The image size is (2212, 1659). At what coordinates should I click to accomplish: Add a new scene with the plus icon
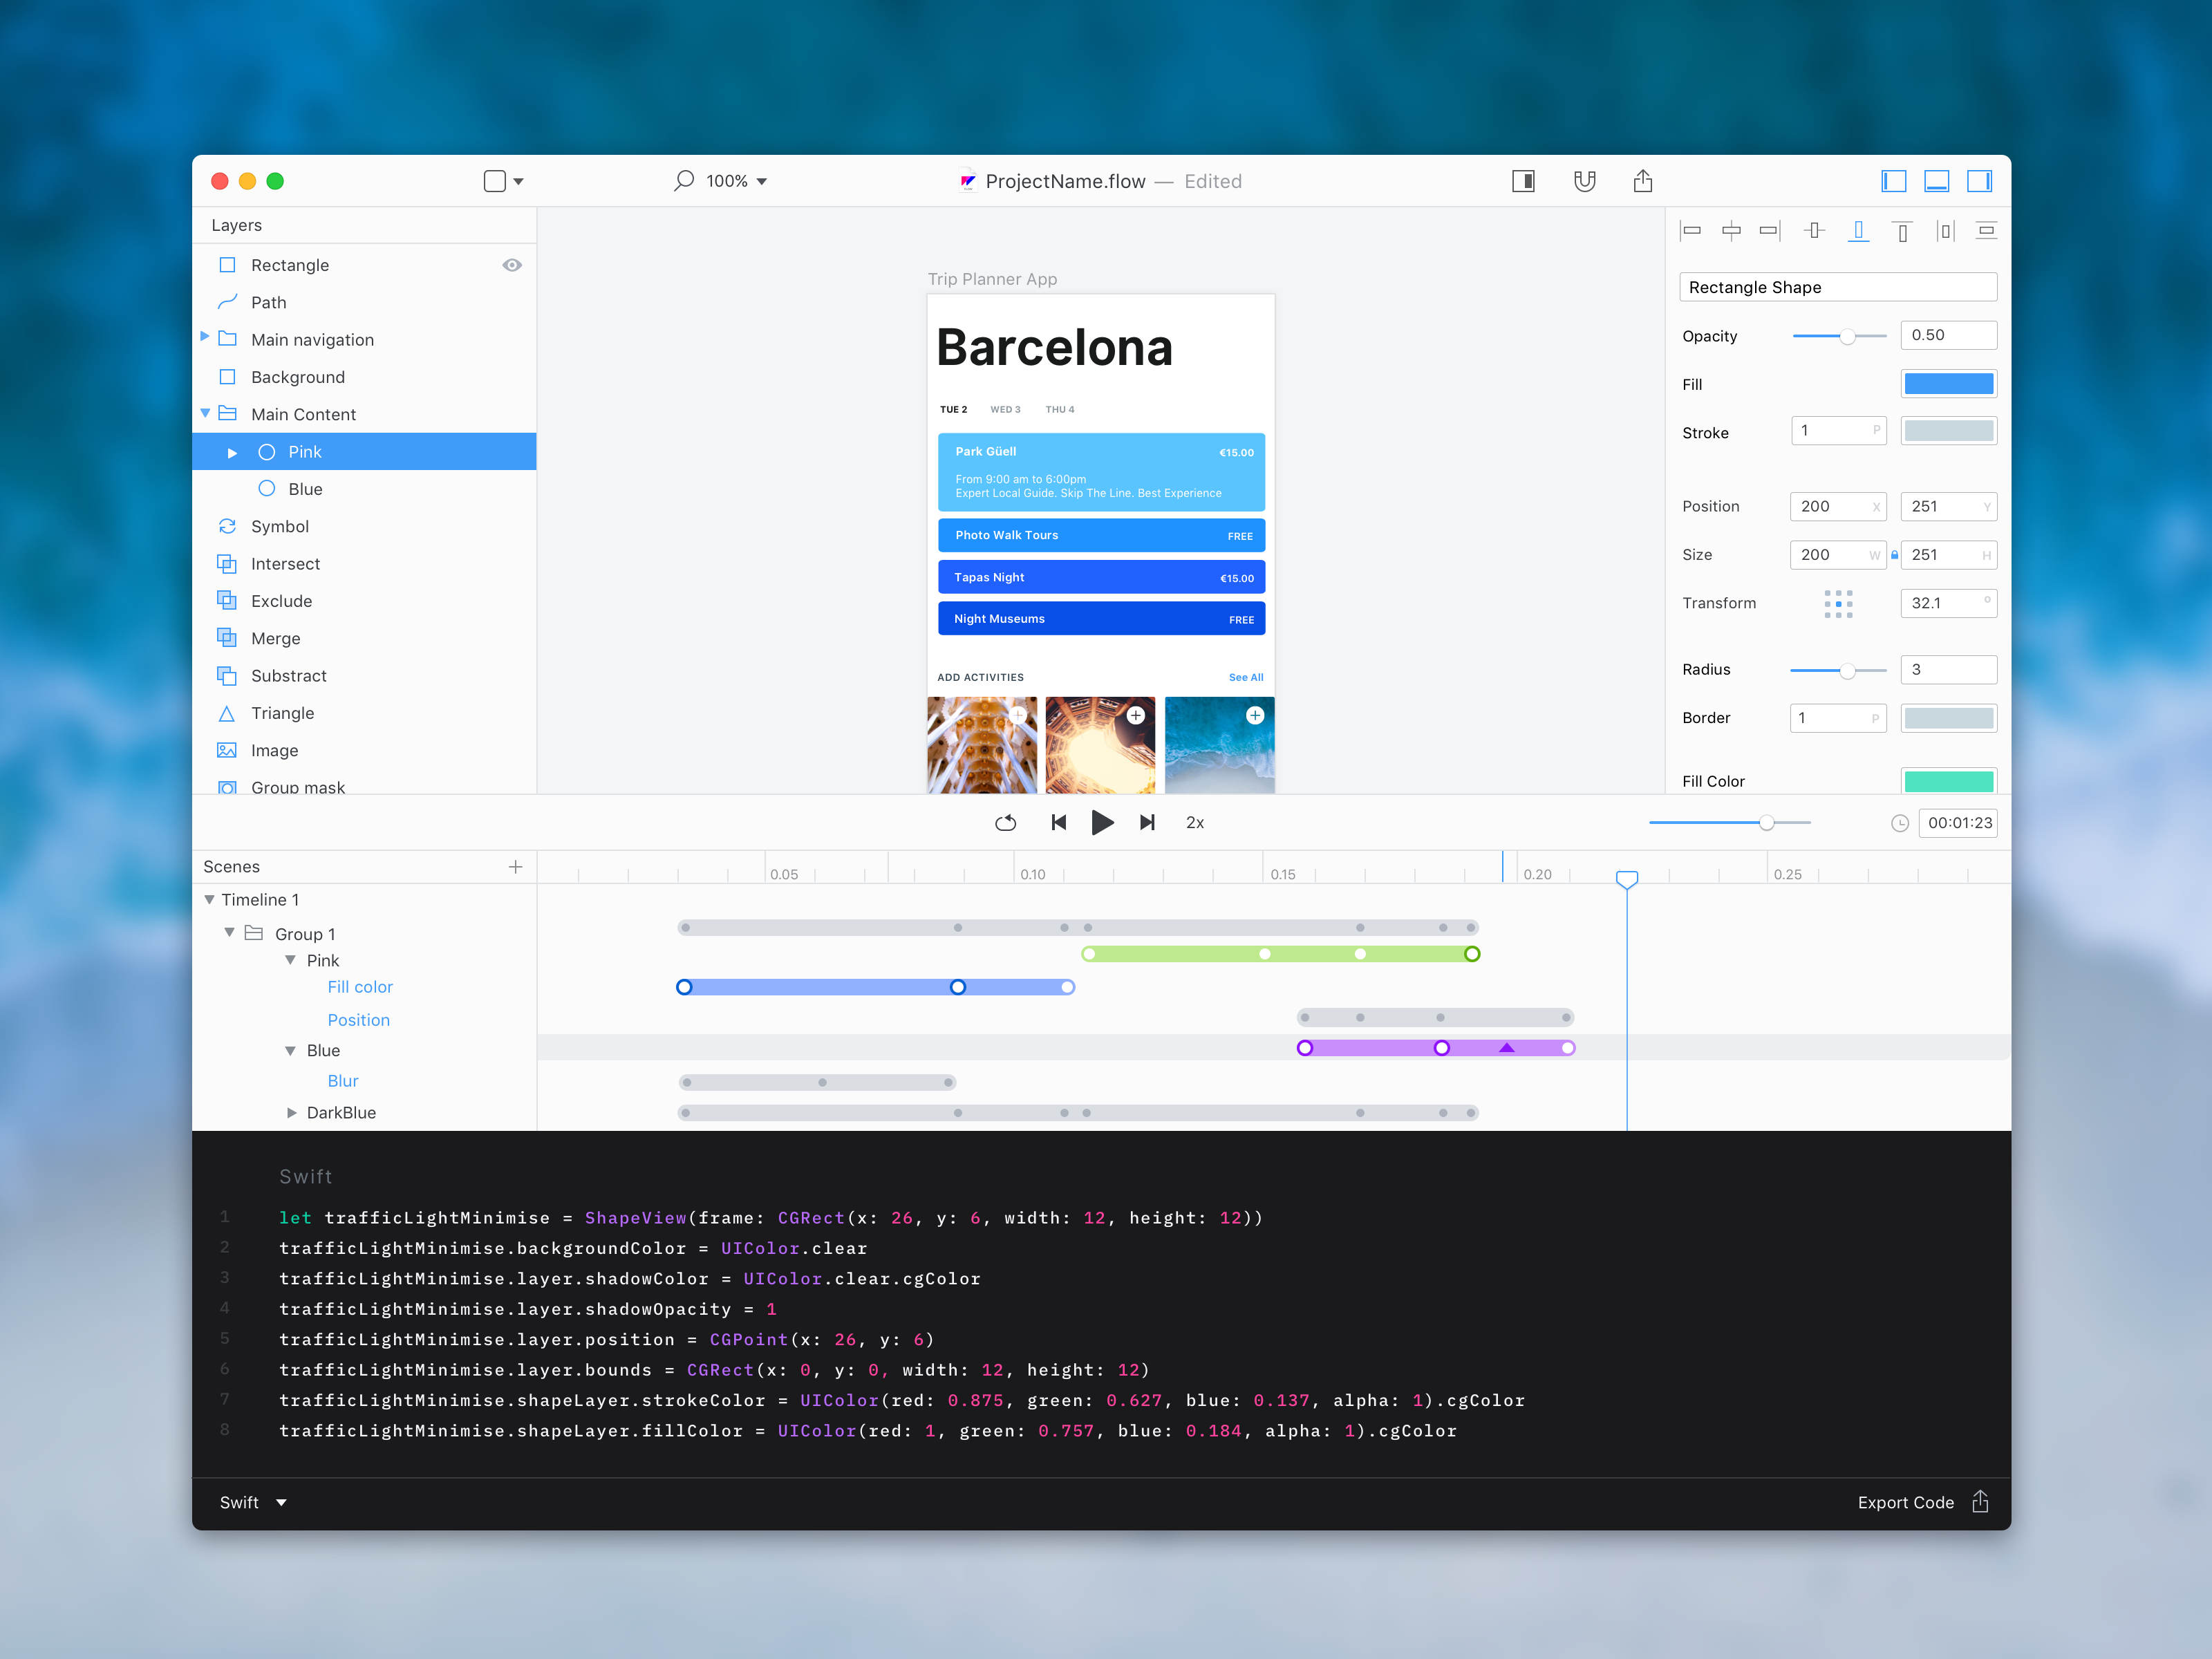pos(516,867)
